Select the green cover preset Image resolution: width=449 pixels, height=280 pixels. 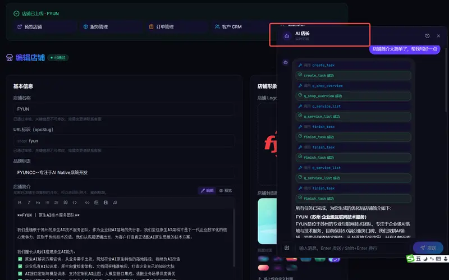pyautogui.click(x=320, y=259)
